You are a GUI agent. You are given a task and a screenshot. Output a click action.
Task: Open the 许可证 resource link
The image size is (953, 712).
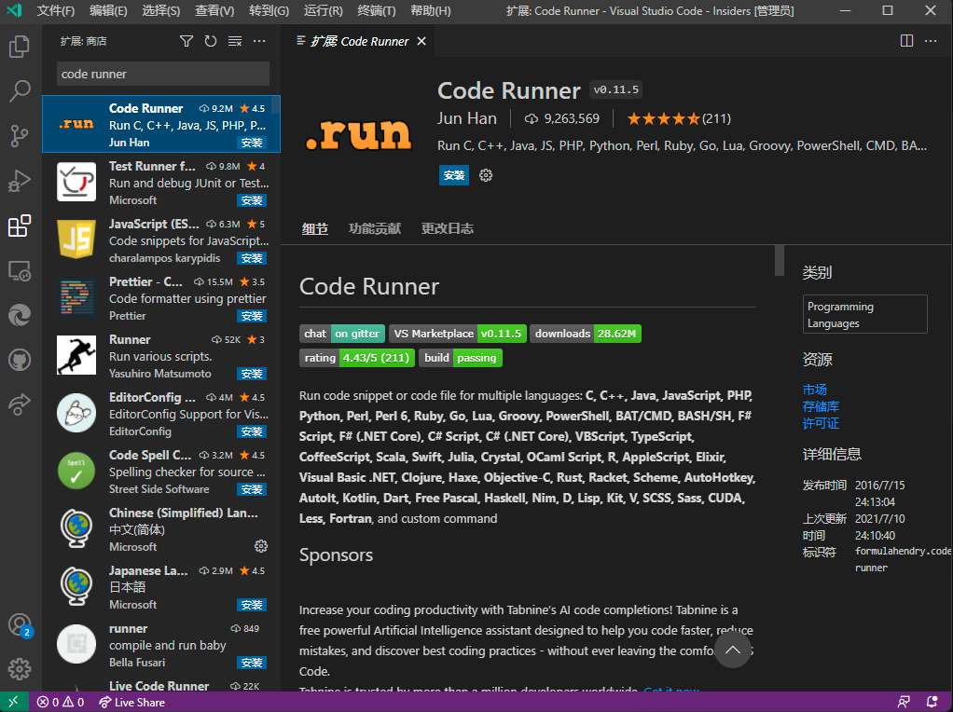pyautogui.click(x=821, y=423)
